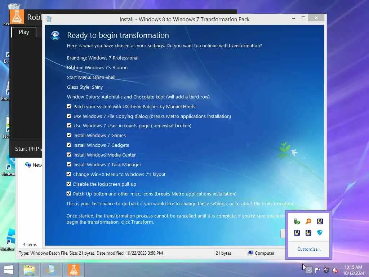The width and height of the screenshot is (369, 277).
Task: Open the taskbar clock showing 10:15 AM
Action: click(353, 270)
